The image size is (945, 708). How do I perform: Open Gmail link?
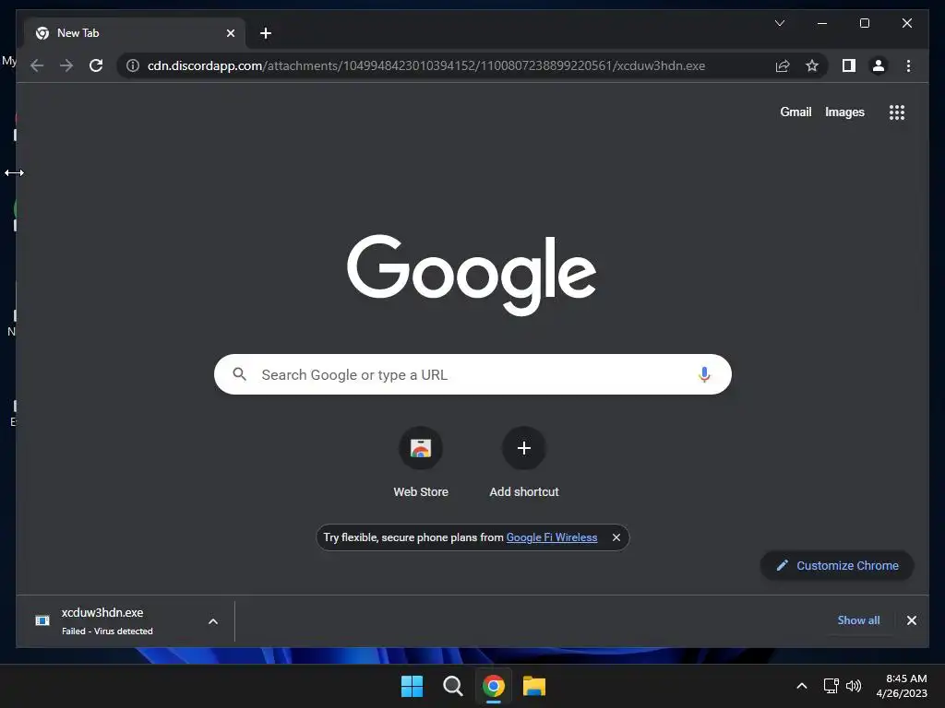pyautogui.click(x=795, y=112)
